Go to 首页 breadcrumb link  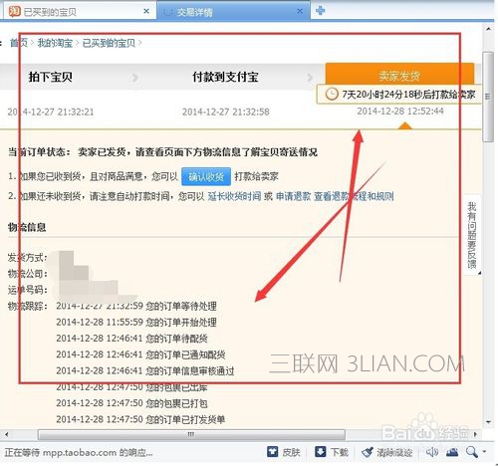point(19,43)
